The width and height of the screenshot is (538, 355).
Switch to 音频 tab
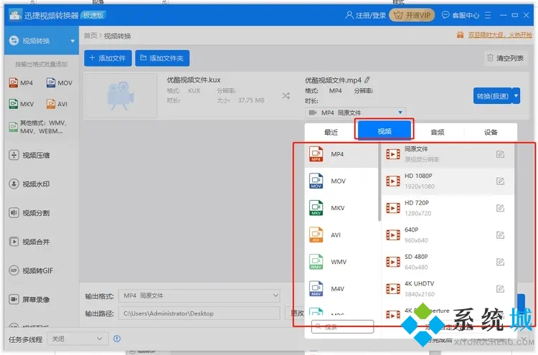pyautogui.click(x=438, y=132)
